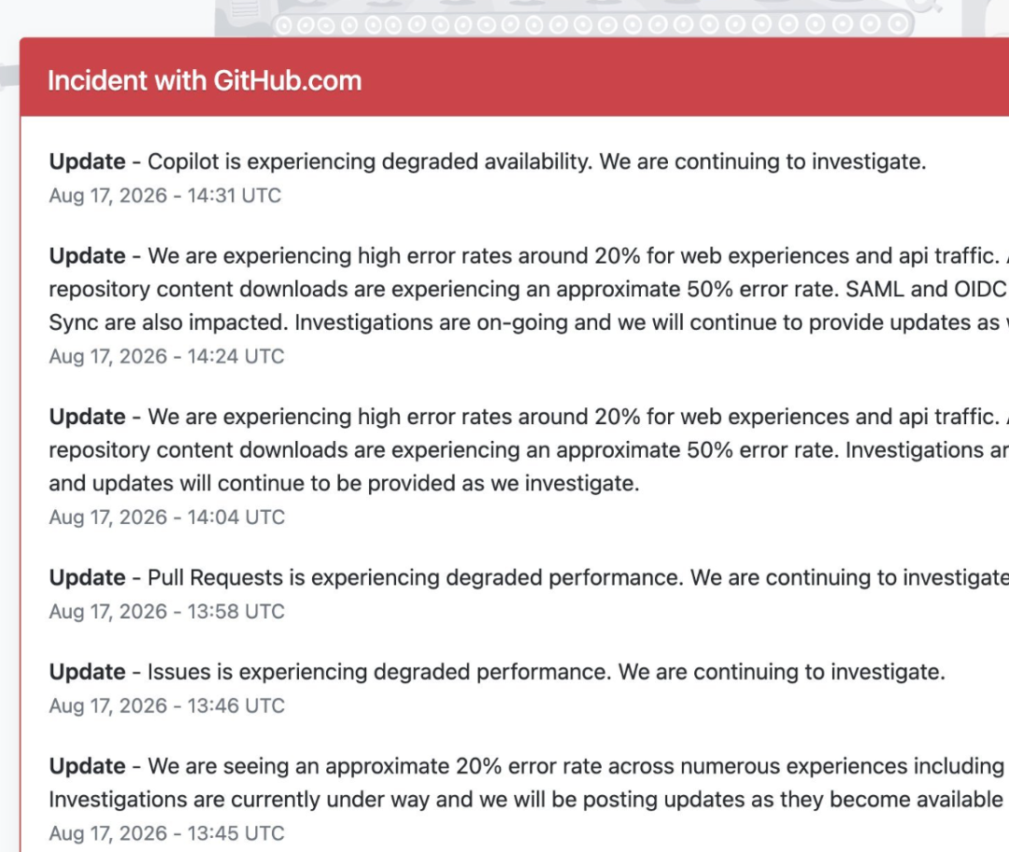This screenshot has width=1009, height=852.
Task: Click the 'Update' label beside Issues
Action: click(x=88, y=672)
